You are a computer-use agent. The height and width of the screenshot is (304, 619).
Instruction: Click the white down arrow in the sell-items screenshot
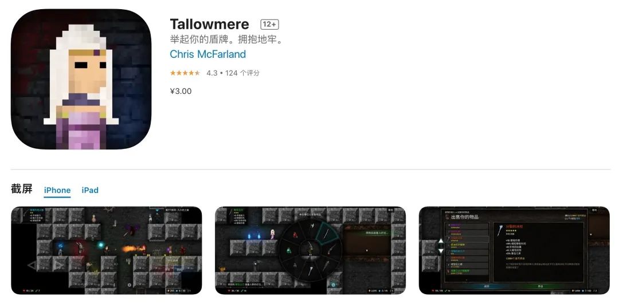point(441,251)
